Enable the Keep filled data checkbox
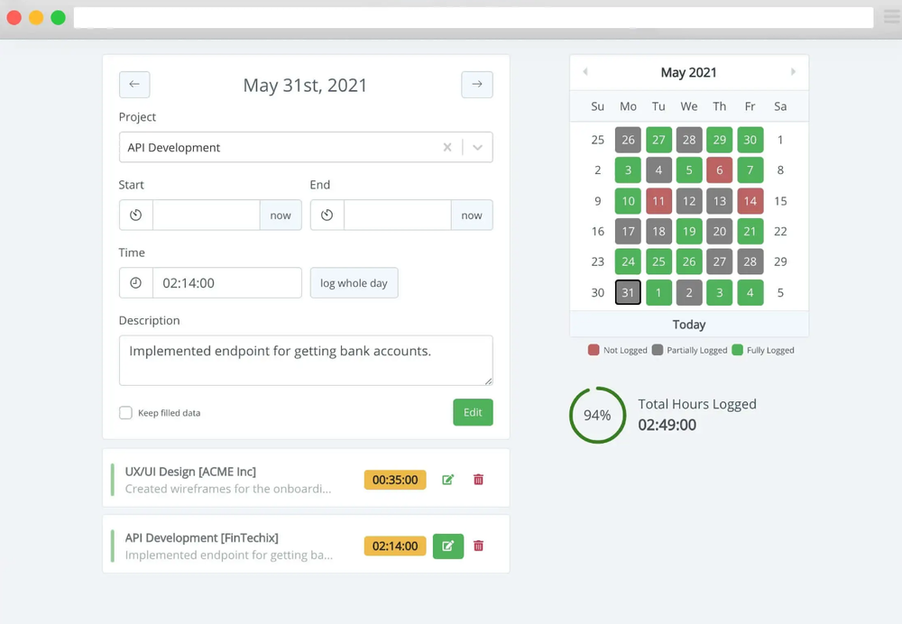 click(x=125, y=412)
